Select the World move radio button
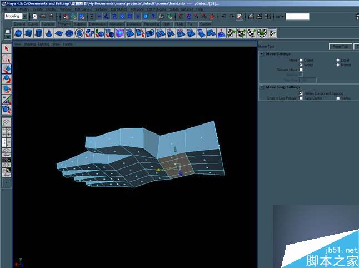The width and height of the screenshot is (359, 268). (x=301, y=65)
